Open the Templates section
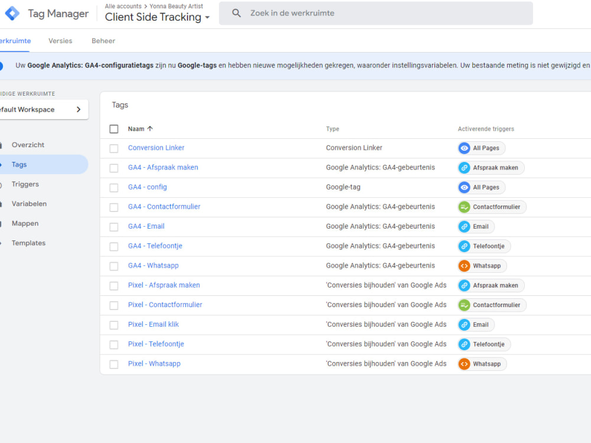The height and width of the screenshot is (443, 591). (x=28, y=243)
